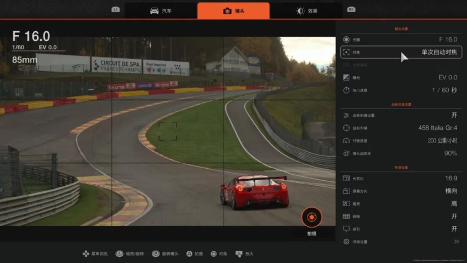
Task: Click the triangle 拍摄 hint icon
Action: pyautogui.click(x=189, y=254)
